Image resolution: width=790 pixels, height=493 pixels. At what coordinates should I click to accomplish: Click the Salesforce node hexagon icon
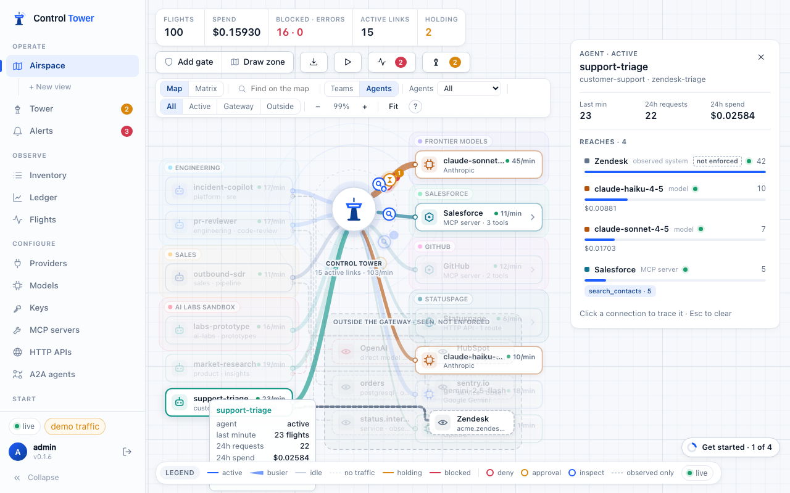point(429,217)
